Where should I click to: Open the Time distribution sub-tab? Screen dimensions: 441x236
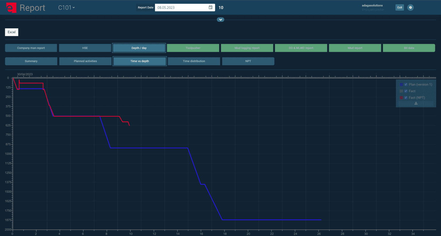(194, 61)
